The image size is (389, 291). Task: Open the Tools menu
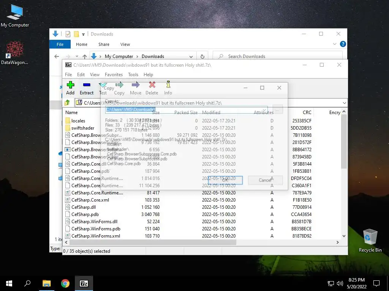point(133,75)
